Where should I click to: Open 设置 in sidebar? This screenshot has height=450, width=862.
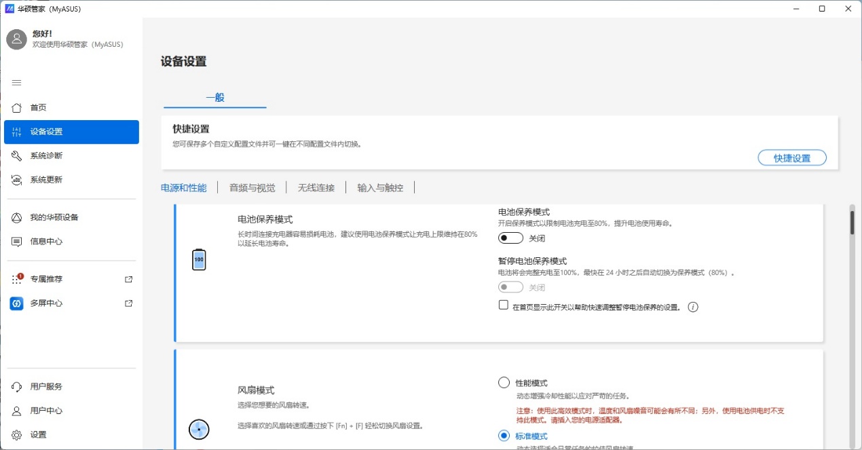[x=71, y=434]
